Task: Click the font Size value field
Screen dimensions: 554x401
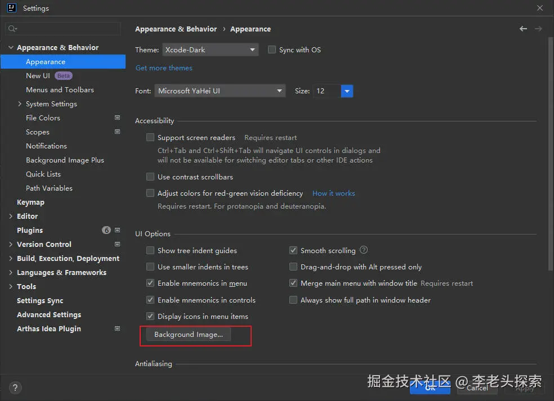Action: 327,91
